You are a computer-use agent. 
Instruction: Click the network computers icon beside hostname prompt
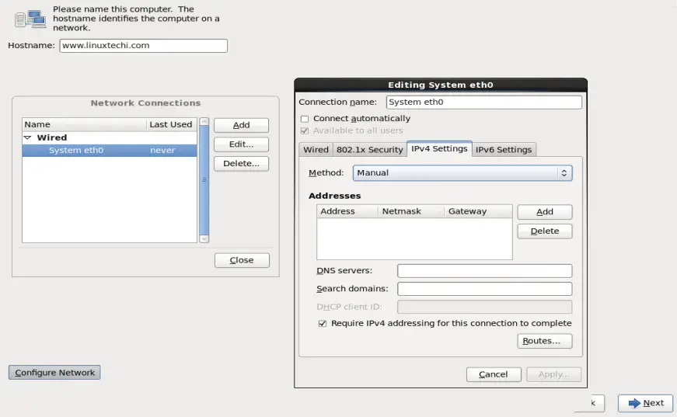30,19
